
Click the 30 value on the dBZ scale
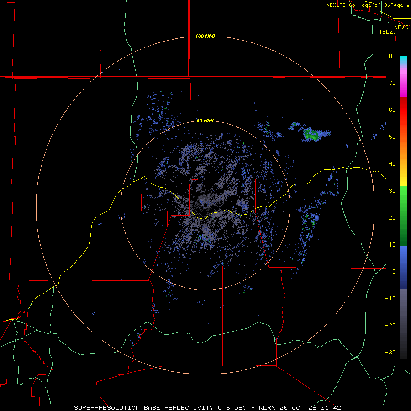392,190
